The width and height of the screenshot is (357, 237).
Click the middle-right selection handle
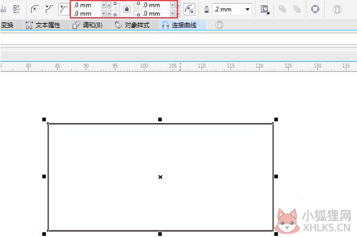[276, 176]
